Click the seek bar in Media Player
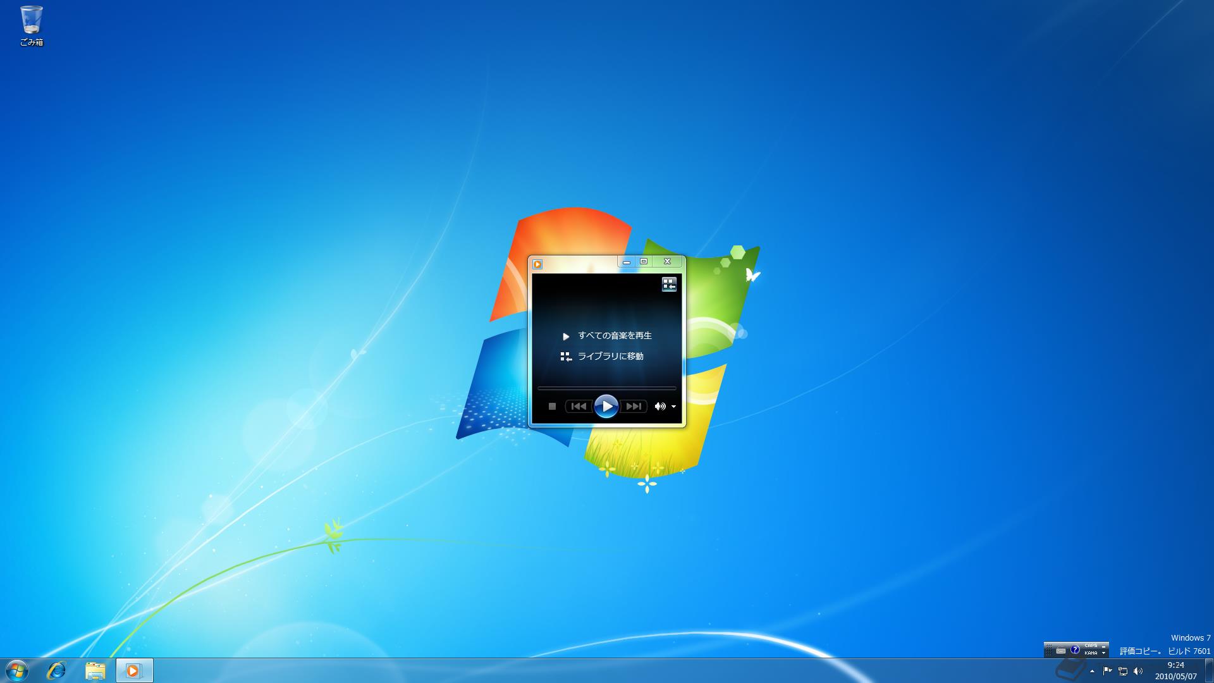The width and height of the screenshot is (1214, 683). [606, 388]
